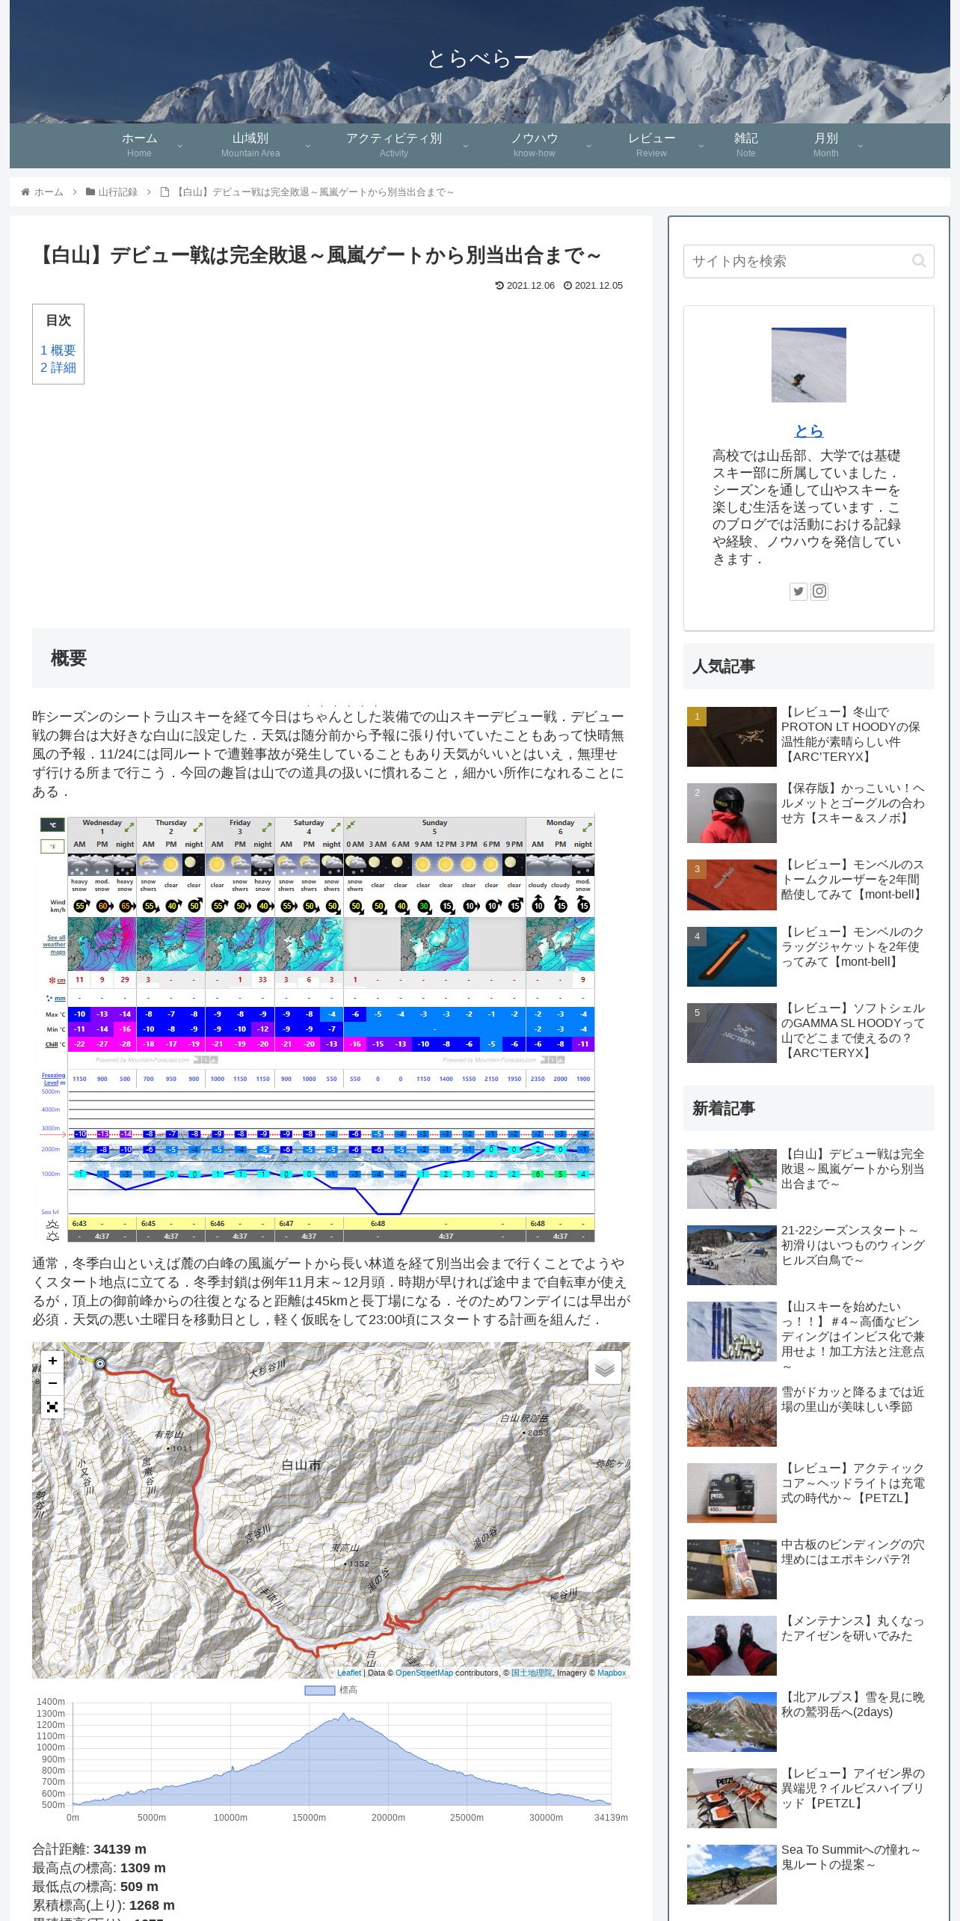Image resolution: width=960 pixels, height=1921 pixels.
Task: Open 21-22シーズンスタート new article
Action: pos(809,1254)
